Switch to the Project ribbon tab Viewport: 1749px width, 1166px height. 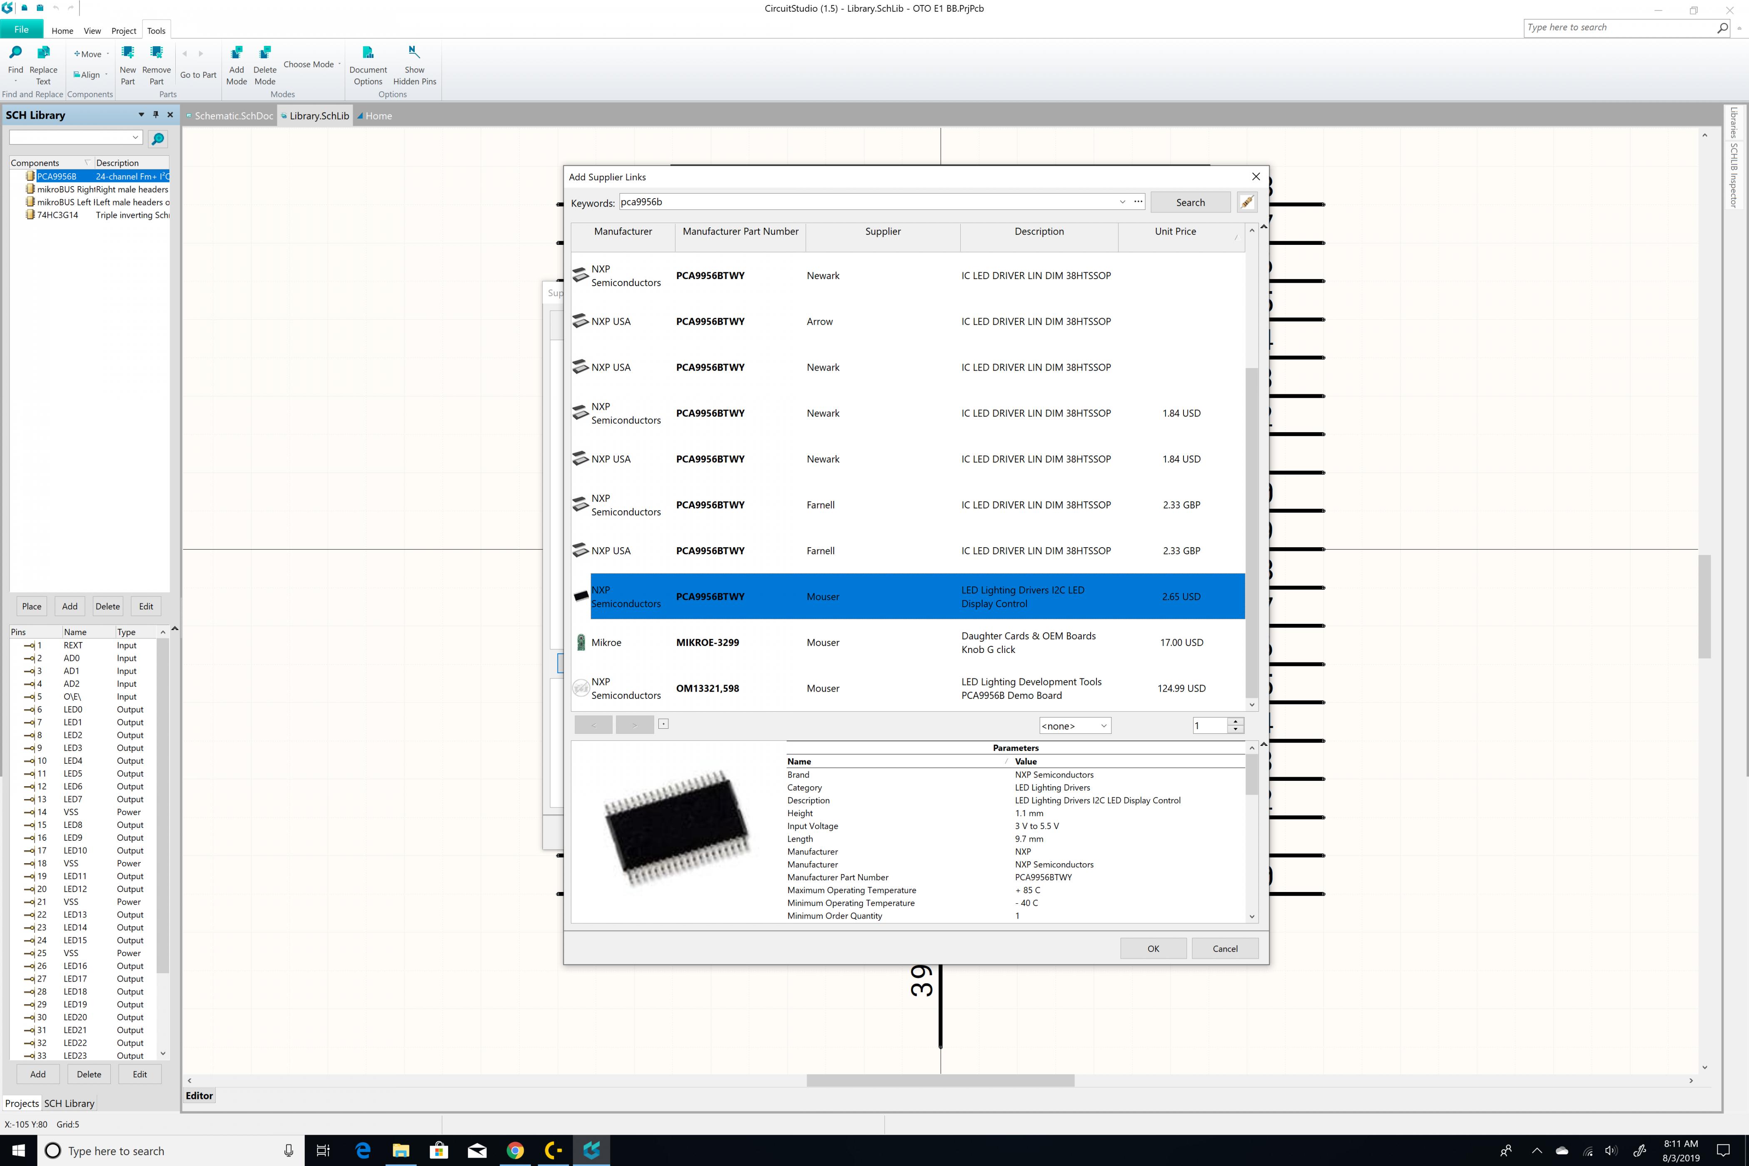coord(123,30)
